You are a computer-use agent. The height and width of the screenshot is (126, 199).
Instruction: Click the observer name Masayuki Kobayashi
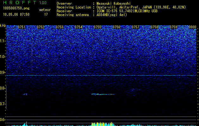pyautogui.click(x=114, y=3)
